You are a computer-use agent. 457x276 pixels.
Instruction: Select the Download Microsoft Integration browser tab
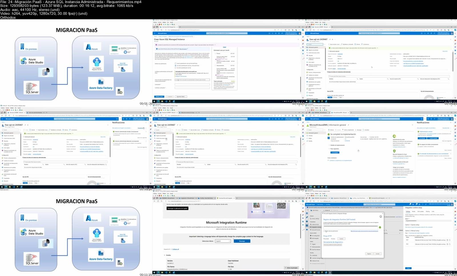226,198
